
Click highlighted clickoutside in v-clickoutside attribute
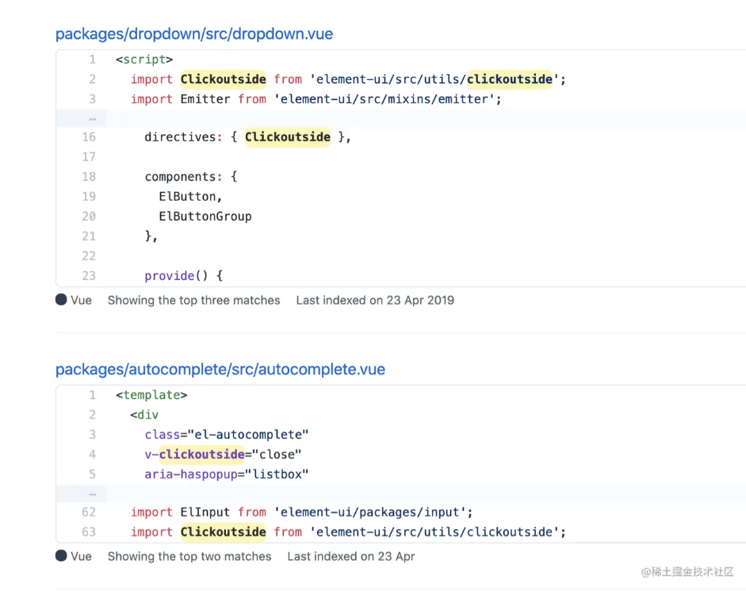click(x=201, y=455)
